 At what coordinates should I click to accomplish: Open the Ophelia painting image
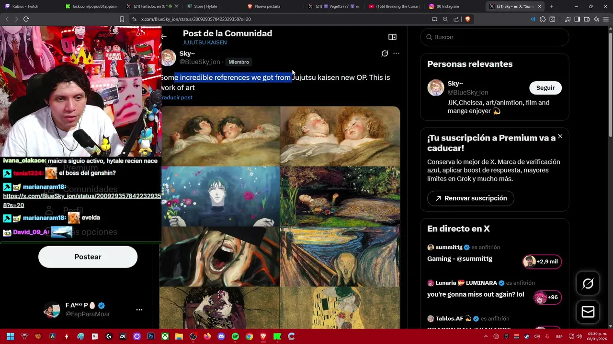[x=340, y=196]
